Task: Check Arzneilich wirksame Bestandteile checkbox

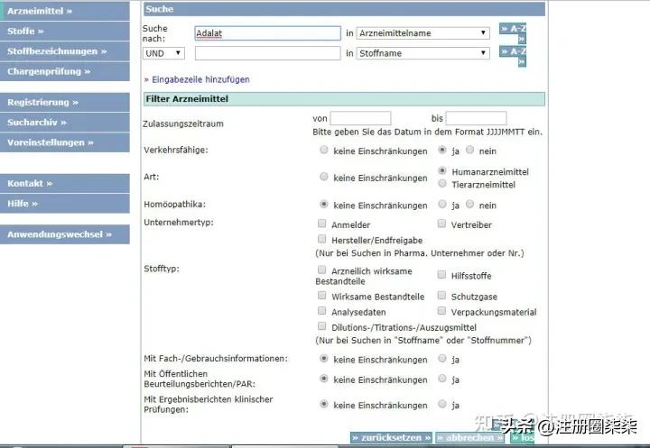Action: coord(321,270)
